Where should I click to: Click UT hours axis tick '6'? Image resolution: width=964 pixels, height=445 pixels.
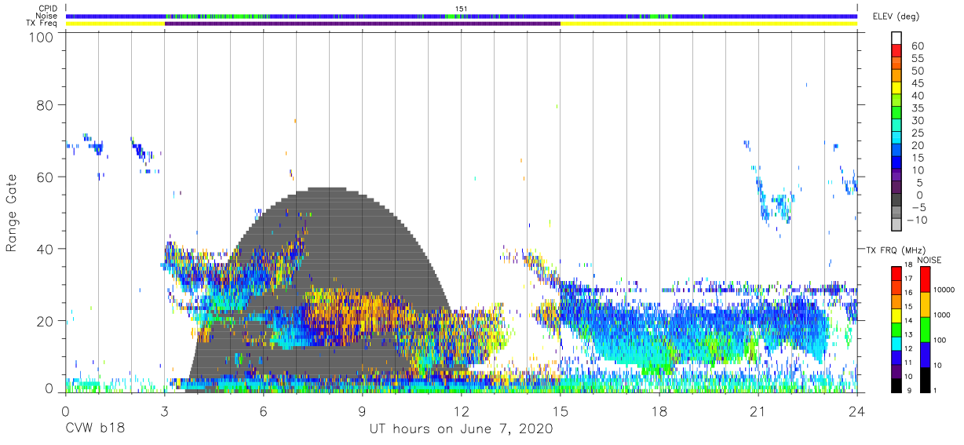263,411
